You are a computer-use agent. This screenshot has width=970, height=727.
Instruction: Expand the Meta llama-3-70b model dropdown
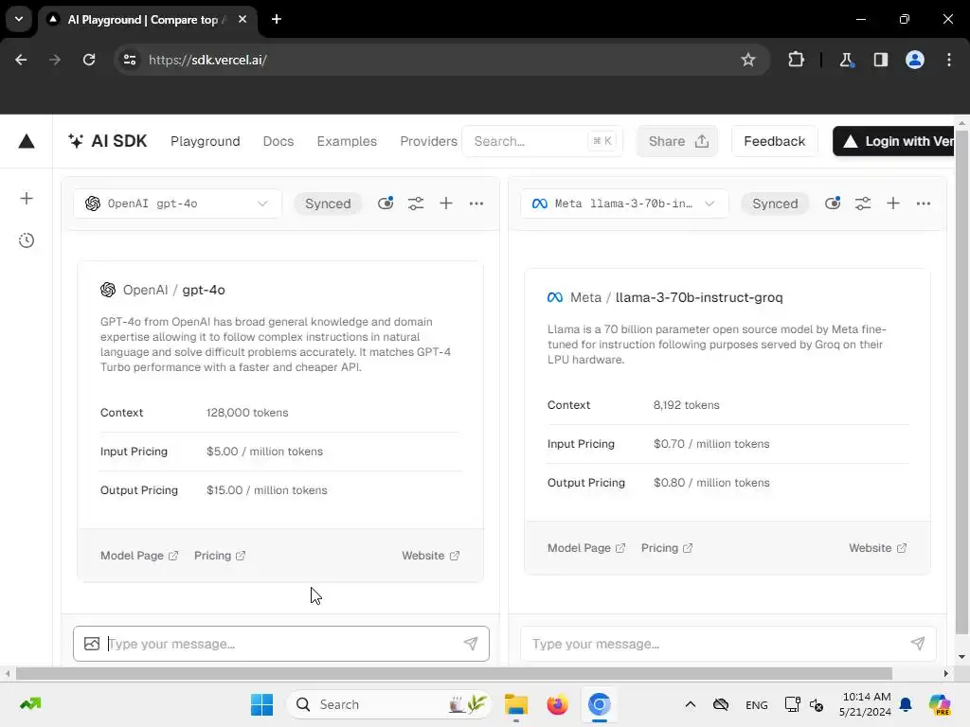pos(624,204)
